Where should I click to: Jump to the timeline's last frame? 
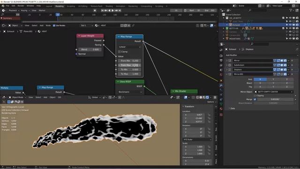(x=120, y=10)
